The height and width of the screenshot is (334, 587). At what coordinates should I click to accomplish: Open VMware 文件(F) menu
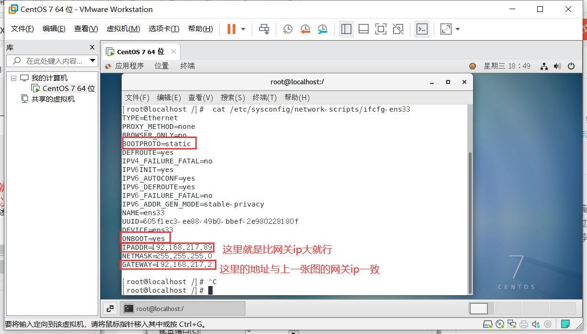[x=23, y=29]
